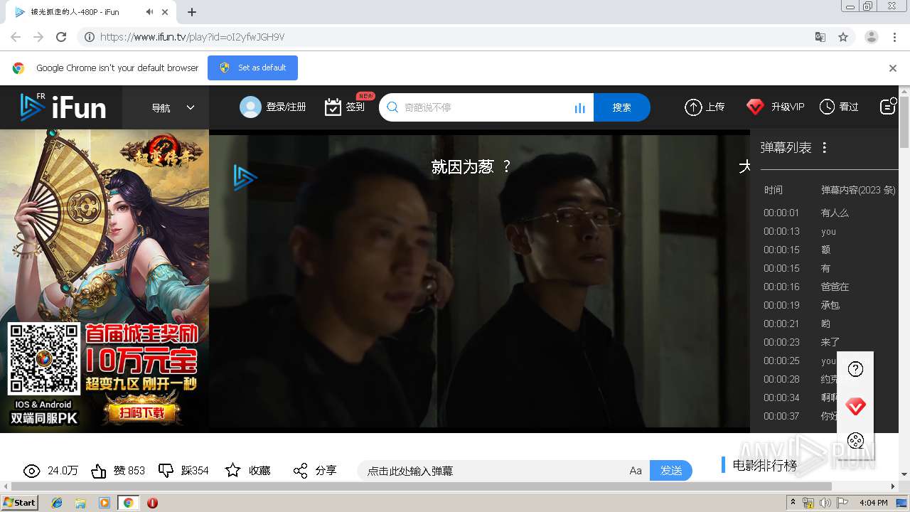The height and width of the screenshot is (512, 910).
Task: Click the address bar URL
Action: pyautogui.click(x=192, y=37)
